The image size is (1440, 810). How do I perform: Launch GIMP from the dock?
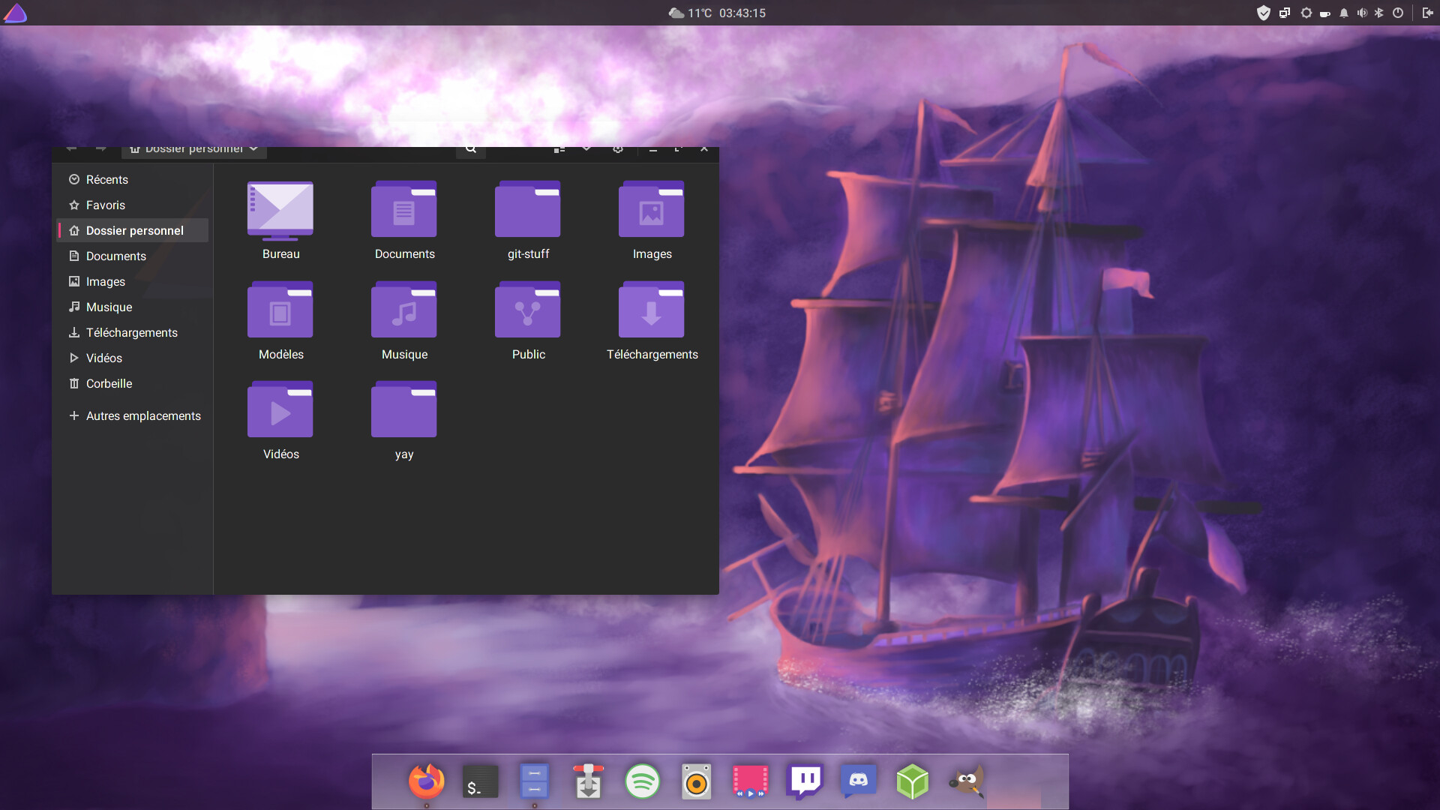point(967,781)
